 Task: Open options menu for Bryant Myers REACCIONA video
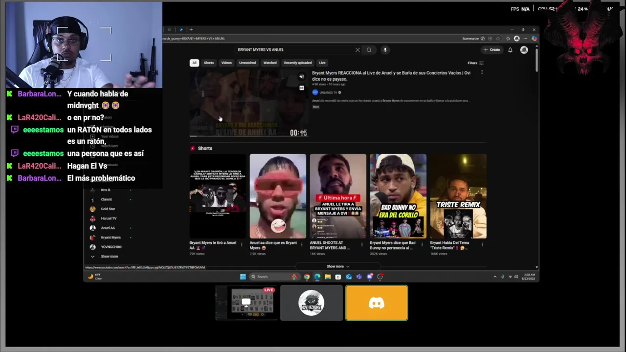click(x=482, y=72)
